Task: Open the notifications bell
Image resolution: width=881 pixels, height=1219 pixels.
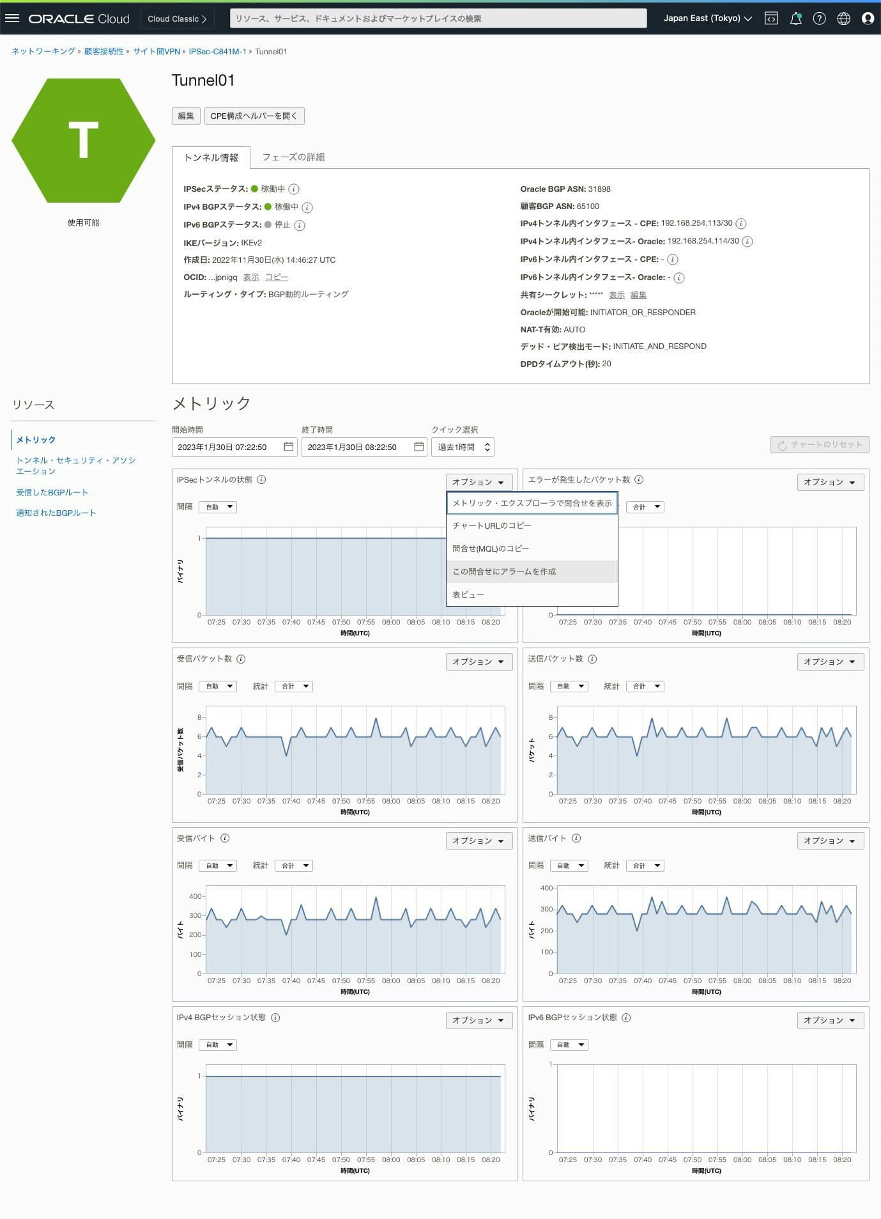Action: 795,19
